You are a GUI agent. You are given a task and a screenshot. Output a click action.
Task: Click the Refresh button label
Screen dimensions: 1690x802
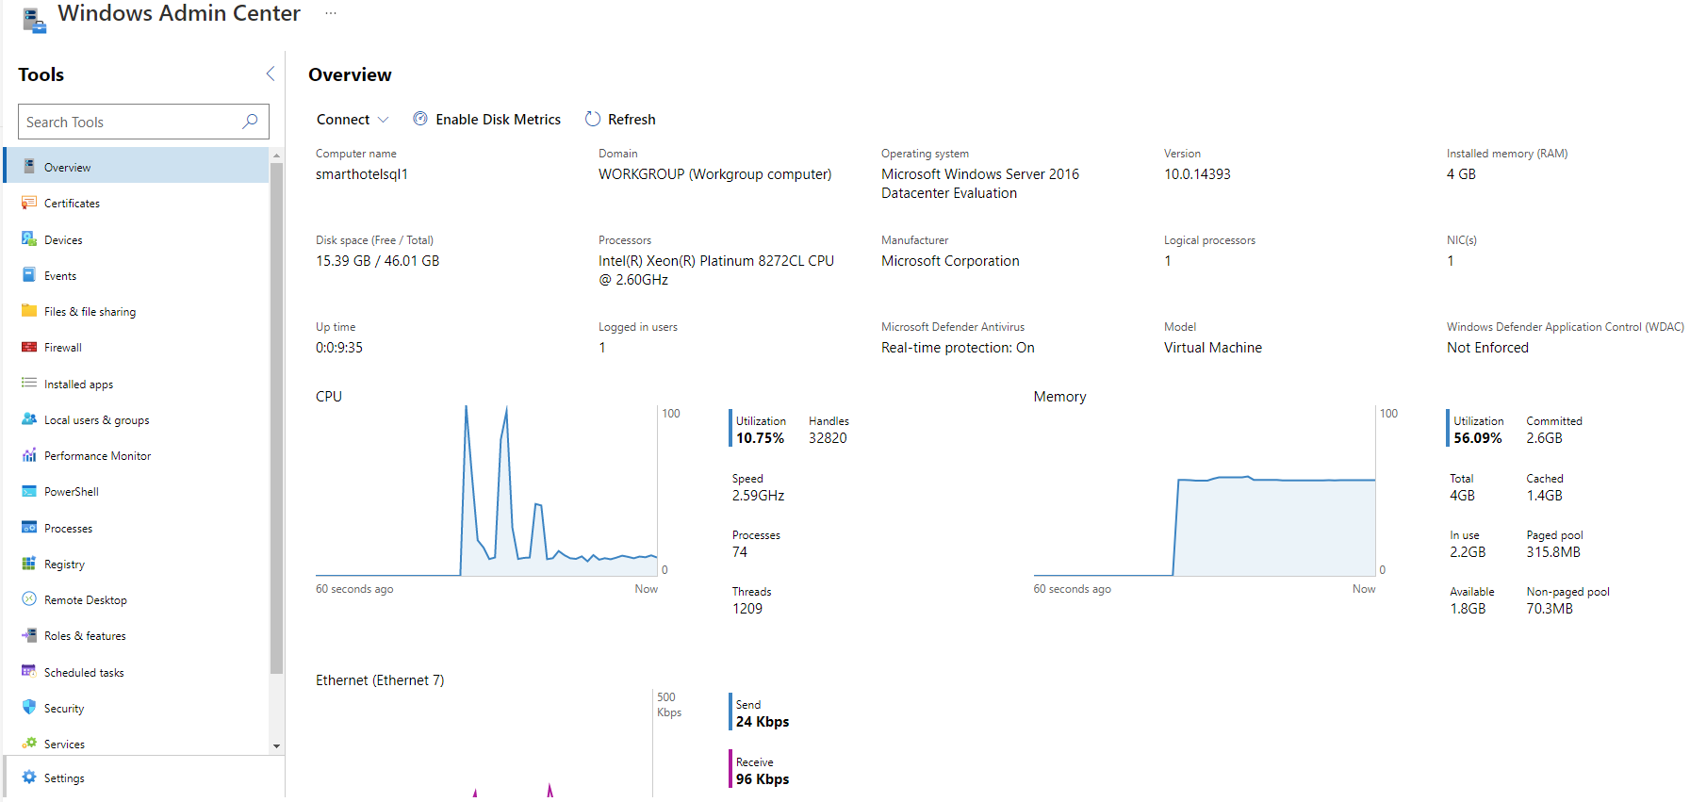[632, 120]
